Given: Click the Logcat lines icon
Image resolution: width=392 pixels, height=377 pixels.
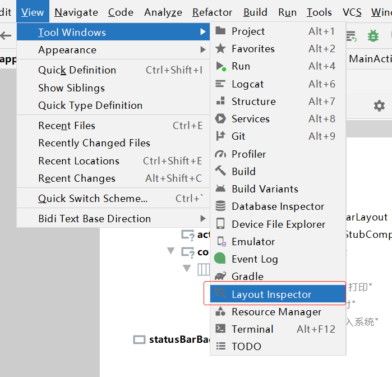Looking at the screenshot, I should (x=220, y=84).
